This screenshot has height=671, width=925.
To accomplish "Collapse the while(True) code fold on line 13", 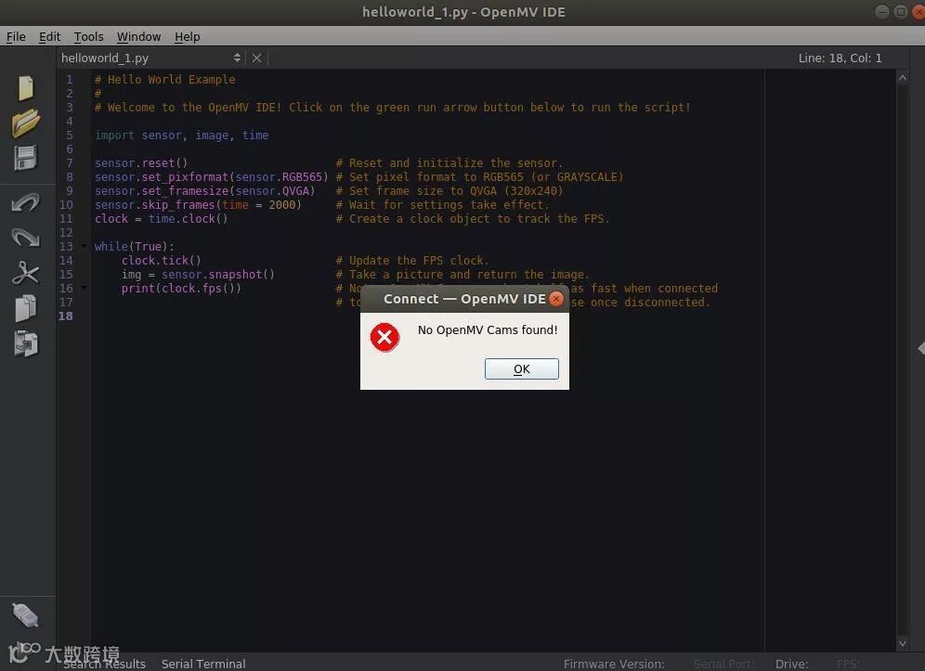I will (84, 246).
